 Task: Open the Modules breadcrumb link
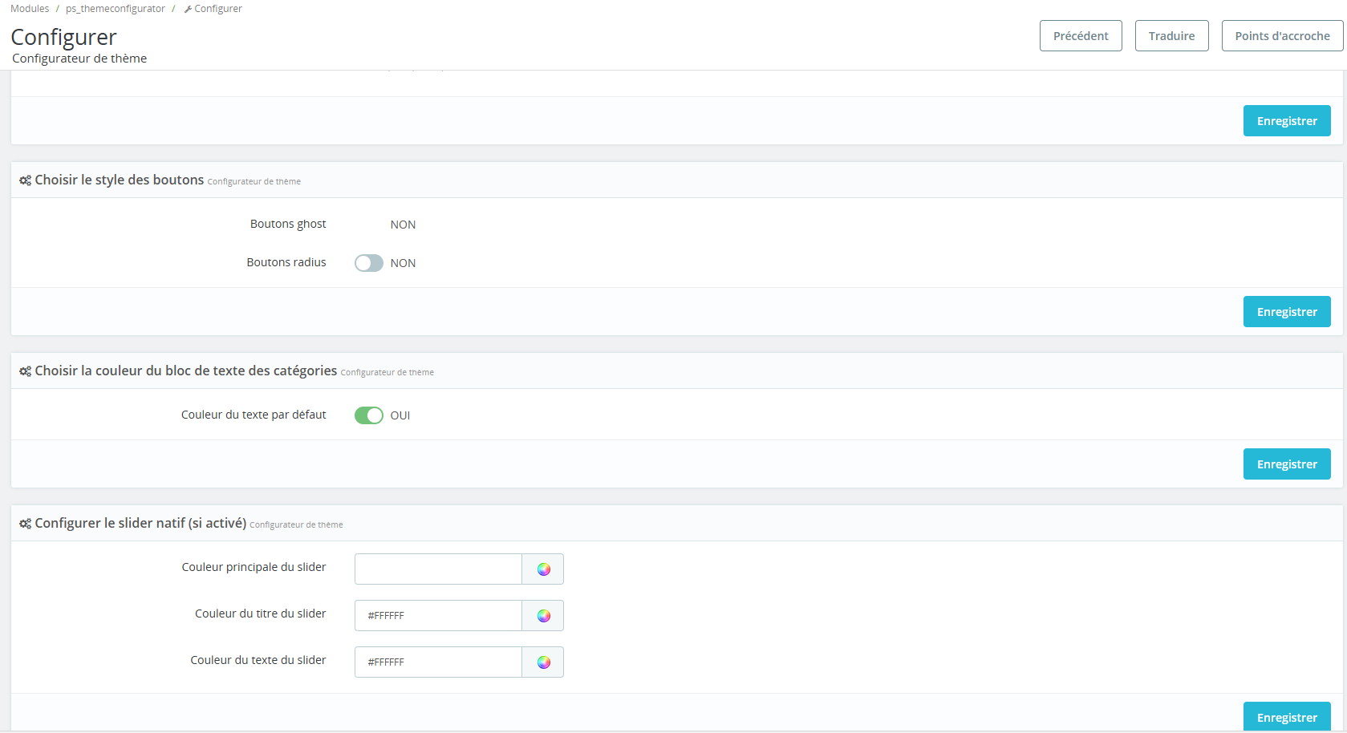coord(30,9)
